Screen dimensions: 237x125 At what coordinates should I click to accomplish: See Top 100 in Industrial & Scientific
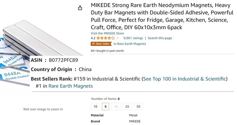pos(185,79)
